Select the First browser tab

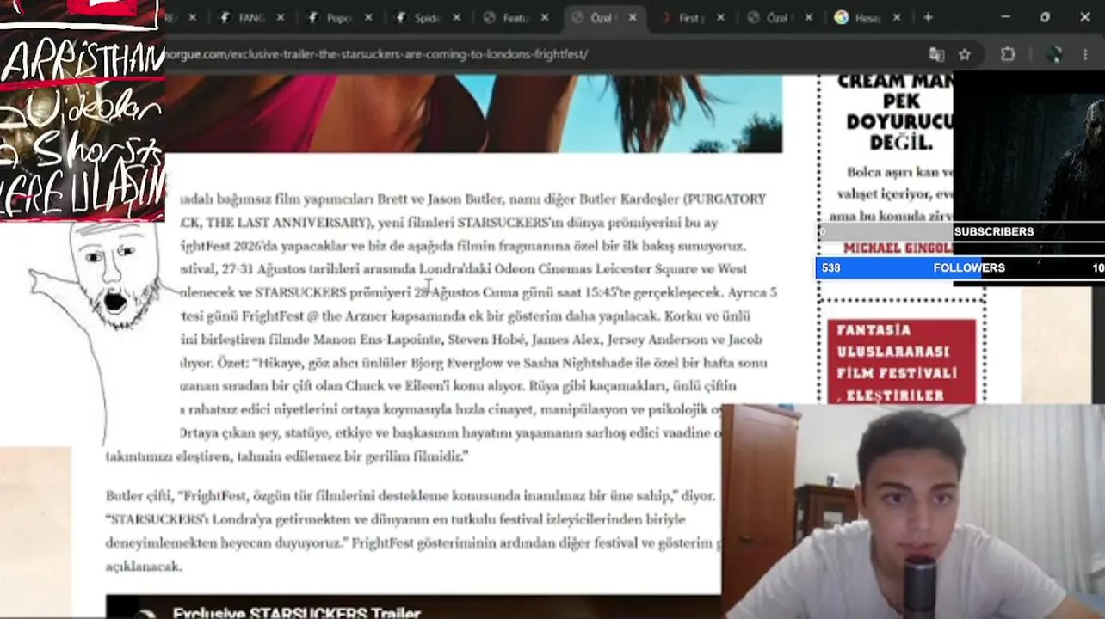(x=685, y=17)
